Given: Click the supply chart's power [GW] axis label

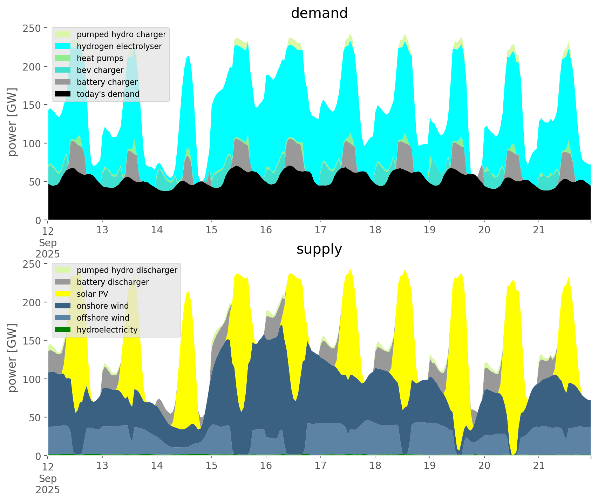Looking at the screenshot, I should (x=12, y=358).
